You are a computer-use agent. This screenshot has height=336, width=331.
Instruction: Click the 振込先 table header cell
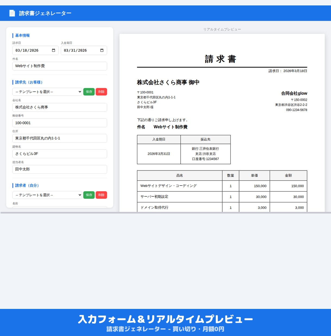(x=205, y=140)
